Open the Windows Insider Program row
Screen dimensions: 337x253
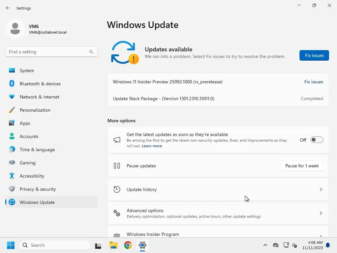coord(218,232)
